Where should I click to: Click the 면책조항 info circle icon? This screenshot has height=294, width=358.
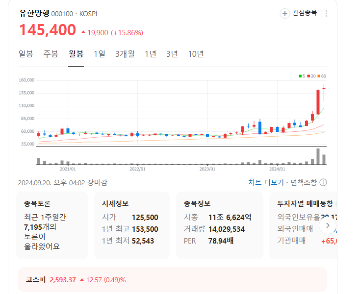pos(323,182)
